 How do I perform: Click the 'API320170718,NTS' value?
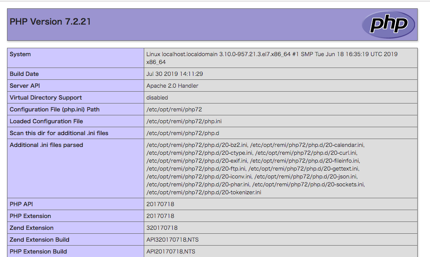172,240
